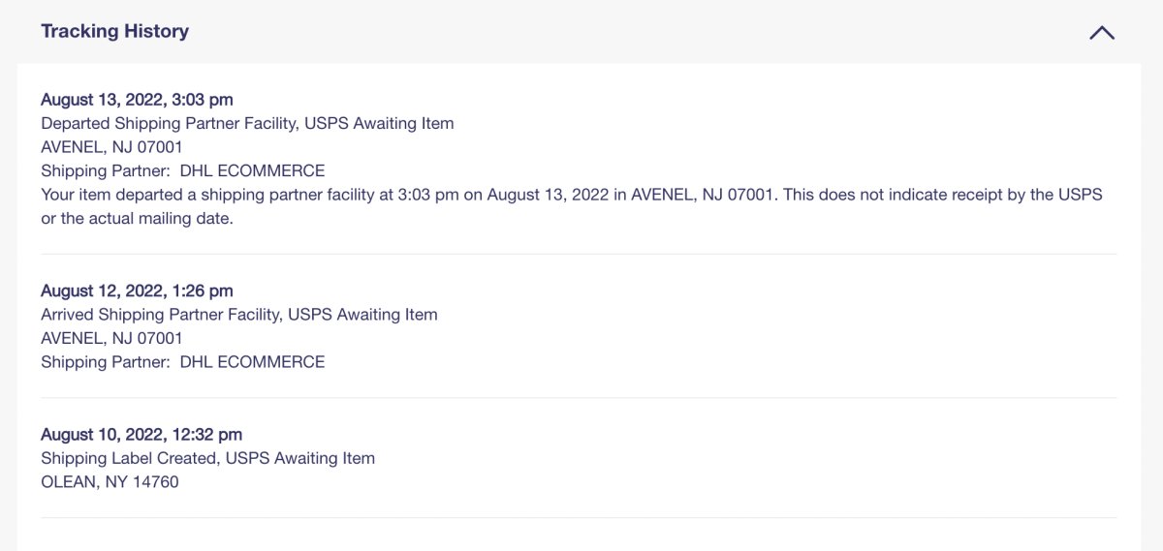Click the Shipping Partner label under August 12
1163x551 pixels.
[x=106, y=362]
